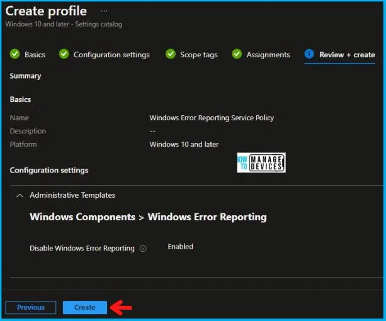Click the '--' description value
The image size is (386, 321).
(152, 131)
